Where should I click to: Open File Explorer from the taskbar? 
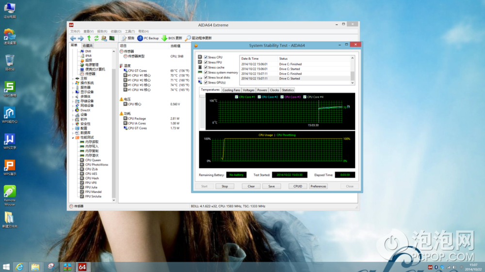tap(35, 267)
